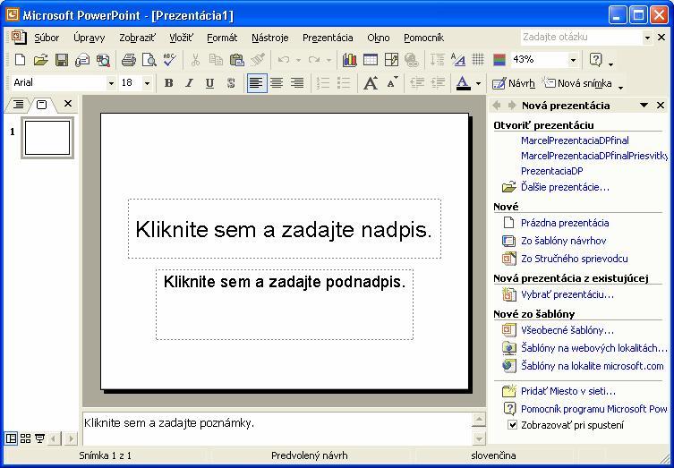Open the Nástroje menu
674x468 pixels.
coord(270,38)
